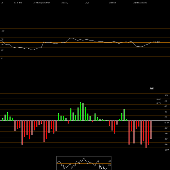Click the MR axis label -80

[166, 144]
